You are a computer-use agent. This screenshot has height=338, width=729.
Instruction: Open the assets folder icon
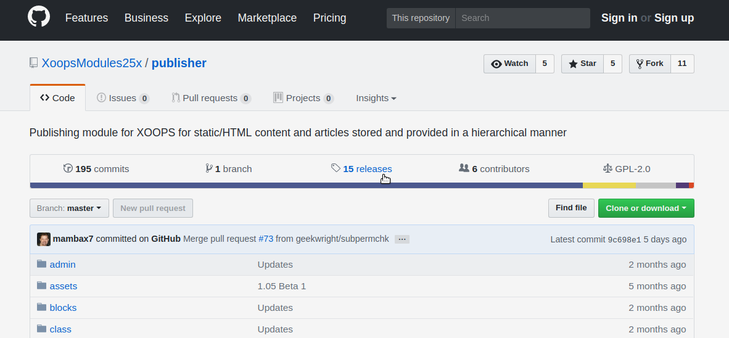(42, 286)
